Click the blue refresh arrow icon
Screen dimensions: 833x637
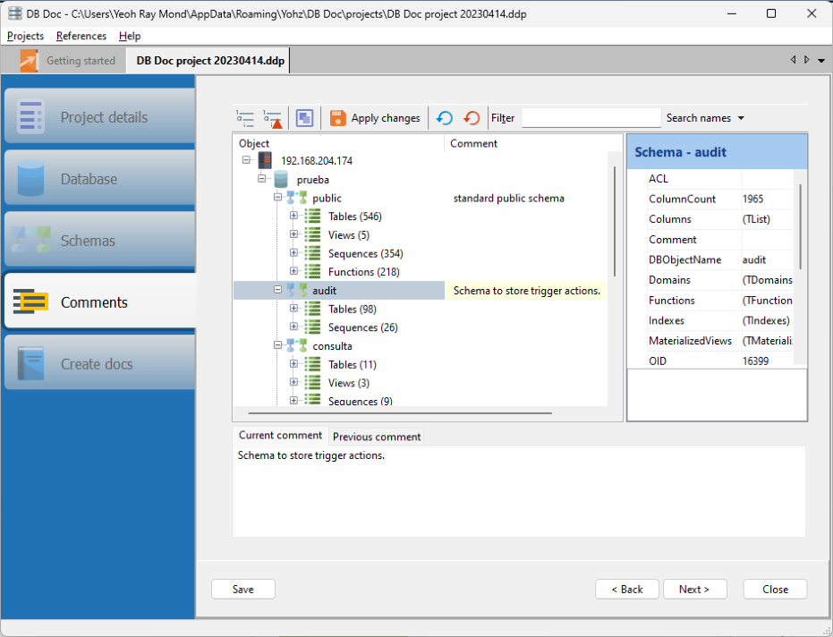[444, 118]
